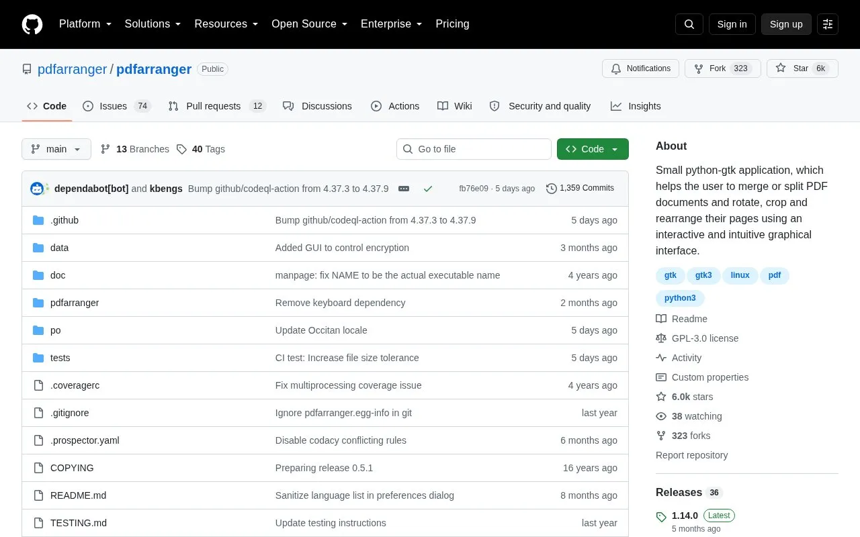Click the dependabot avatar icon
The height and width of the screenshot is (537, 860).
click(x=37, y=189)
